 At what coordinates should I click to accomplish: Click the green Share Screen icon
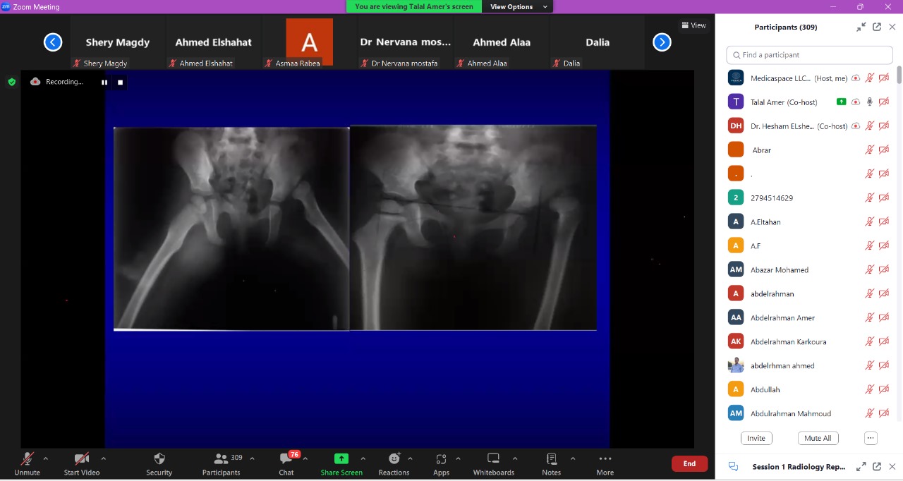341,458
